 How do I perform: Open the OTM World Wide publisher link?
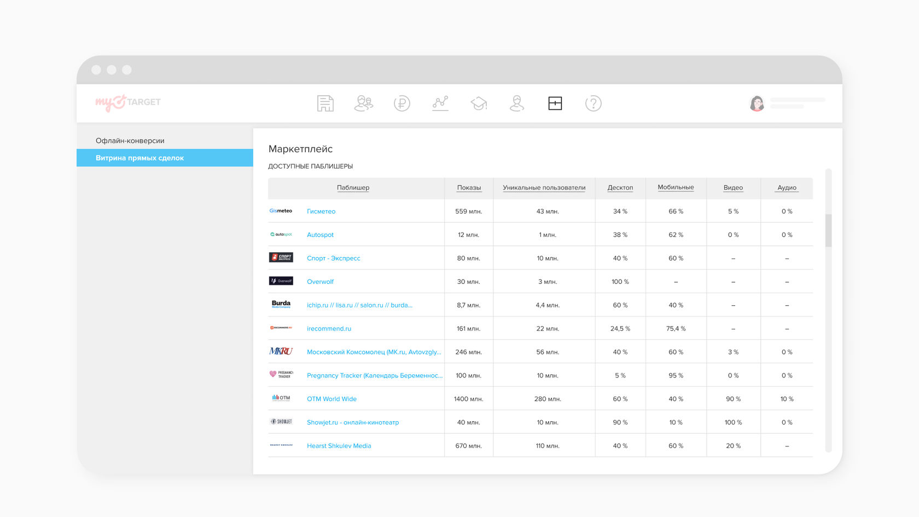[331, 399]
